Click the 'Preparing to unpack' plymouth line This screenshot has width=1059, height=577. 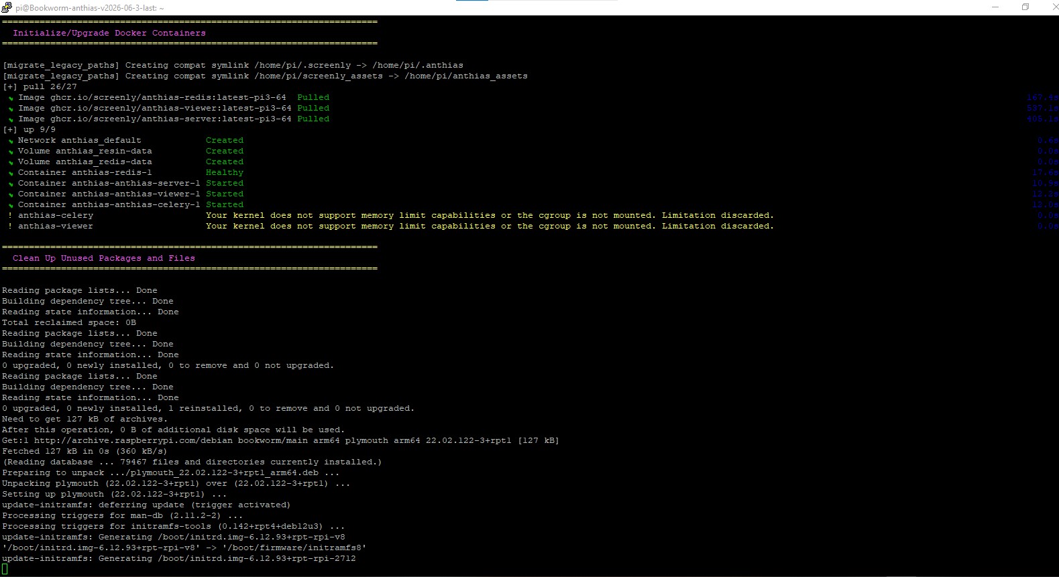pyautogui.click(x=171, y=472)
